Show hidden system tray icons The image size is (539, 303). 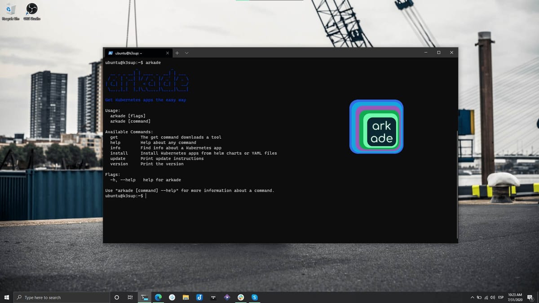[x=472, y=297]
